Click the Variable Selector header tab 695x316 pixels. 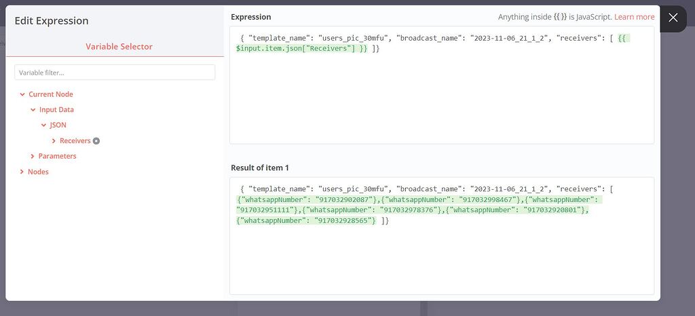119,47
